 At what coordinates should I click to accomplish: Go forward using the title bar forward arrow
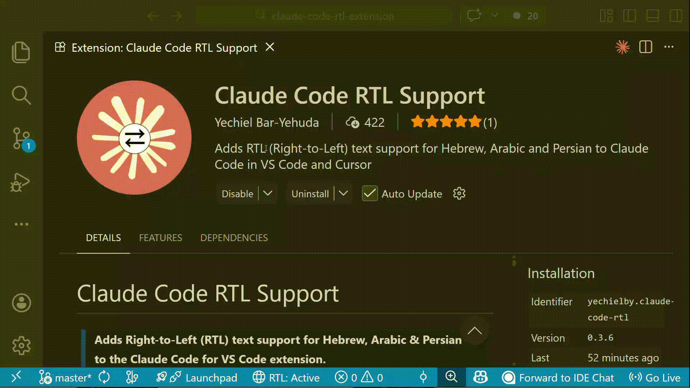[176, 16]
